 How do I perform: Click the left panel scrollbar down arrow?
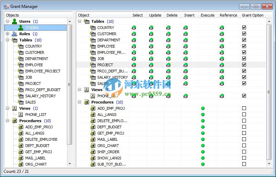[70, 164]
